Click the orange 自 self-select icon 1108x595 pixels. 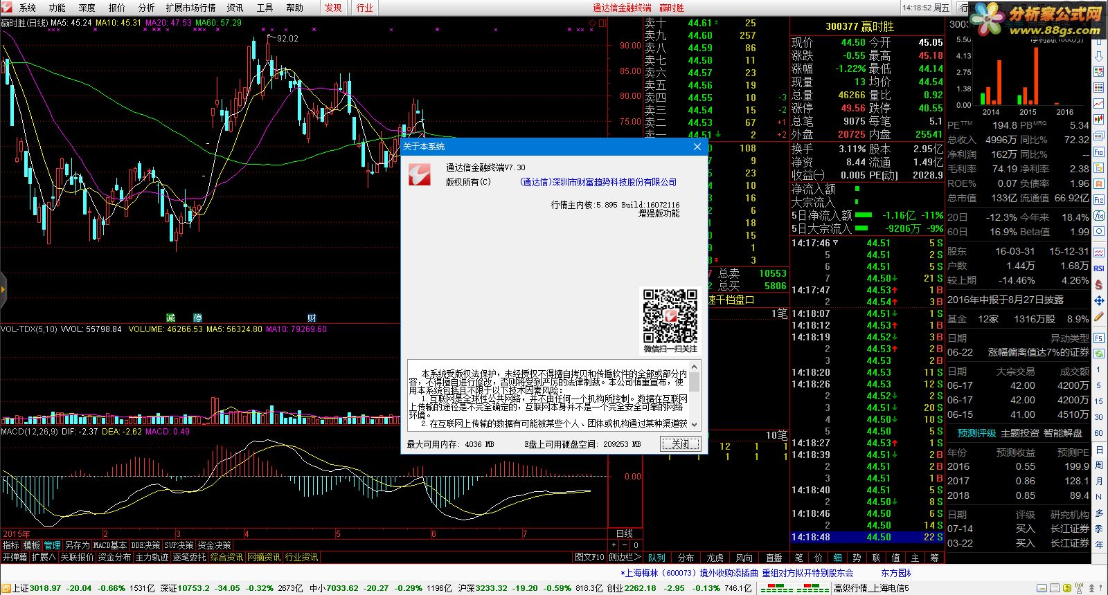(1099, 184)
